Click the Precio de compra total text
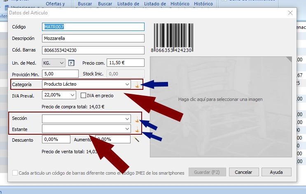306x194 pixels. coord(73,107)
